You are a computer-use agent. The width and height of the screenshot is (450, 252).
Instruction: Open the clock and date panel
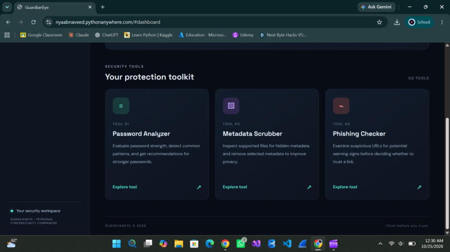(432, 244)
